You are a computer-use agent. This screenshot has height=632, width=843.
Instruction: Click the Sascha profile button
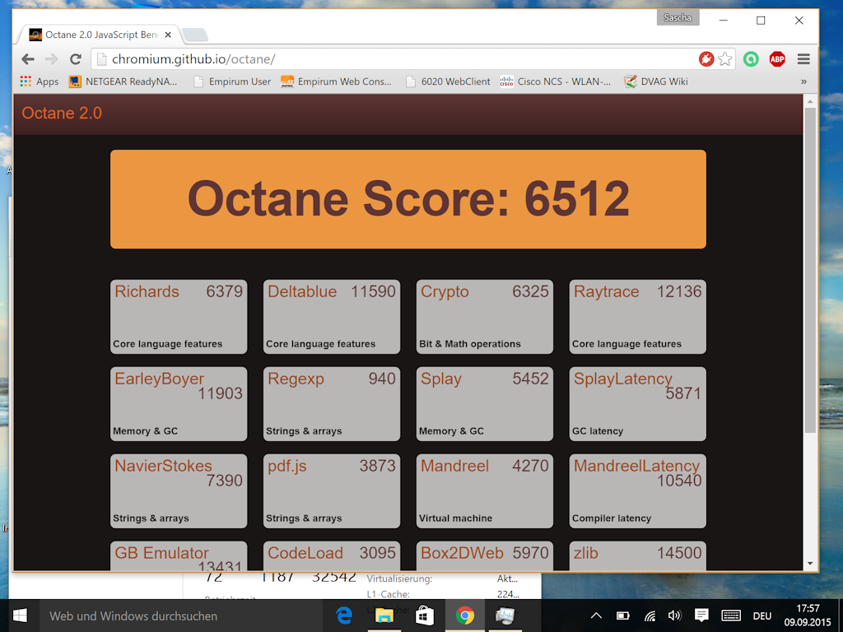pyautogui.click(x=678, y=18)
